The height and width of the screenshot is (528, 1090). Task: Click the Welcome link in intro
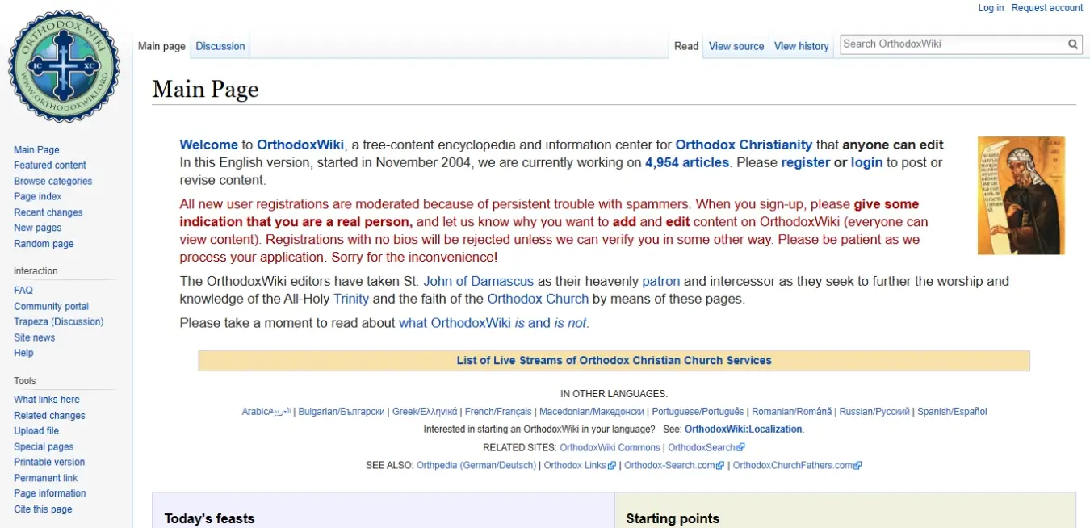(x=209, y=145)
